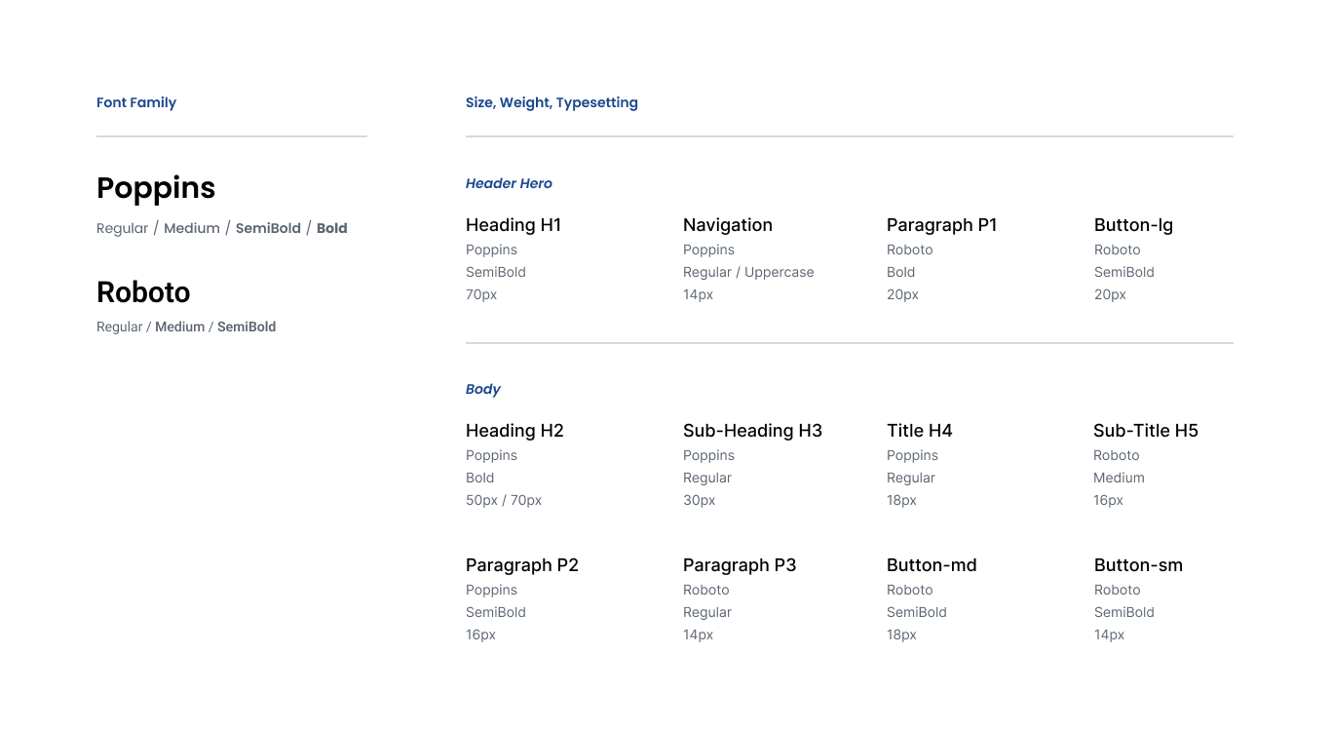Select the large "Poppins" font family heading
This screenshot has height=730, width=1331.
[x=156, y=188]
